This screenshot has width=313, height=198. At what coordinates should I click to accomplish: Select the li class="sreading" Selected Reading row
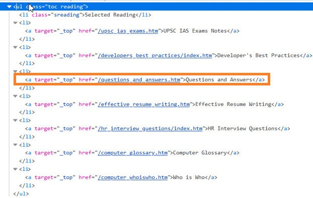coord(85,15)
